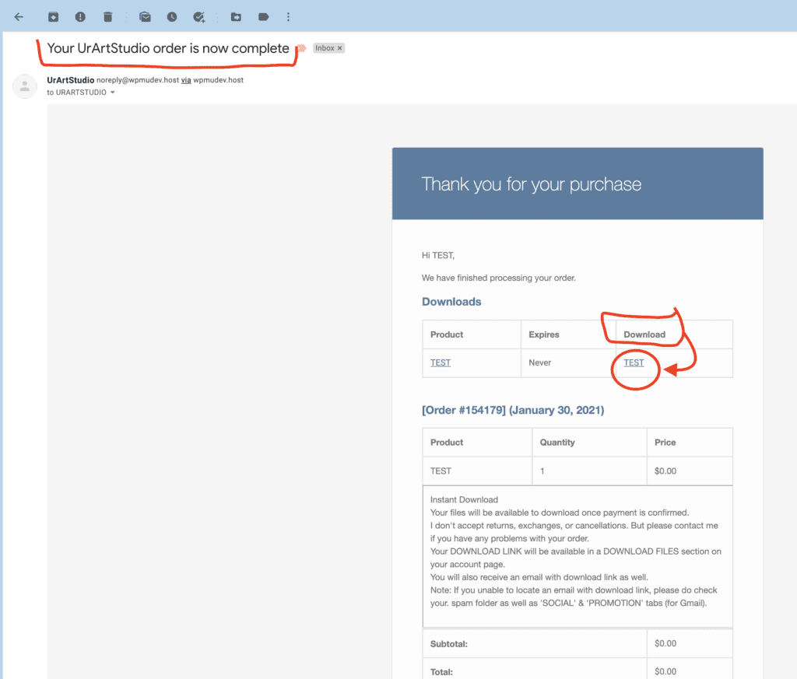Click the 'via' link in the sender line
Image resolution: width=797 pixels, height=679 pixels.
tap(186, 80)
